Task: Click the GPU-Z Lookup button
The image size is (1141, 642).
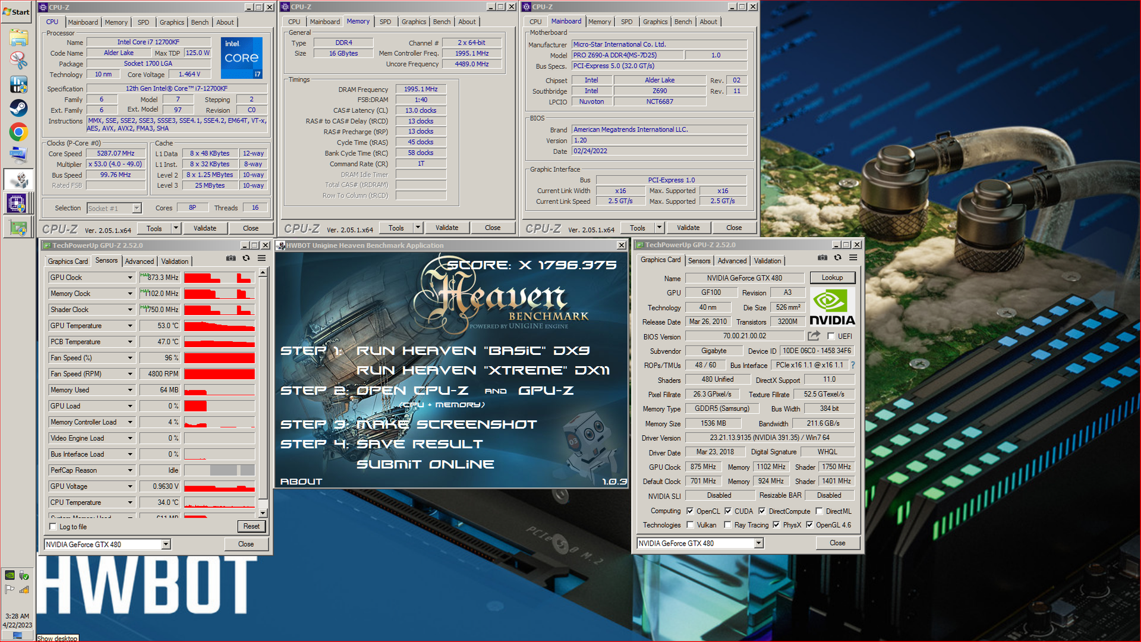Action: (x=832, y=278)
